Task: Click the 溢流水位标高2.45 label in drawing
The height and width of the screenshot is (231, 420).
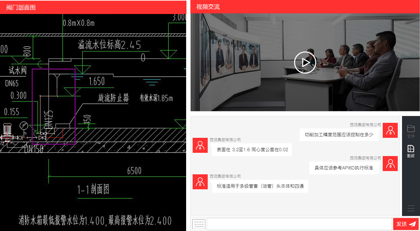Action: coord(110,45)
